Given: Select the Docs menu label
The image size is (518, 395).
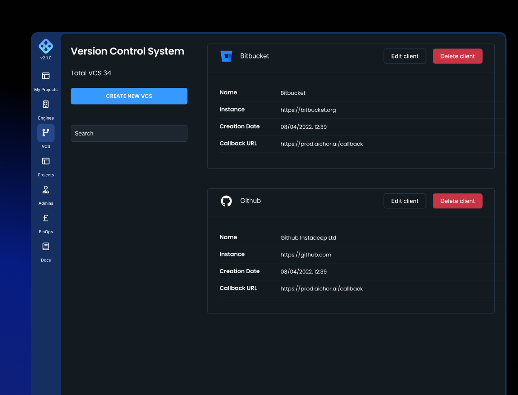Looking at the screenshot, I should pos(46,260).
